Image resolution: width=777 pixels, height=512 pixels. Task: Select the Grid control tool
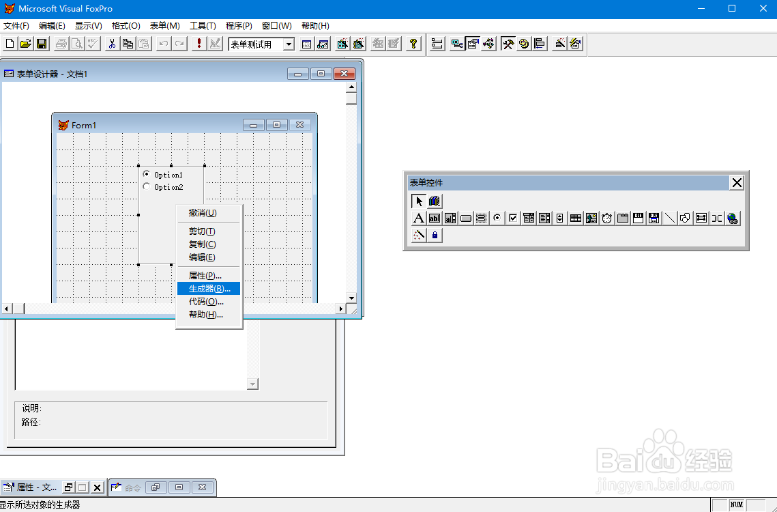coord(575,218)
